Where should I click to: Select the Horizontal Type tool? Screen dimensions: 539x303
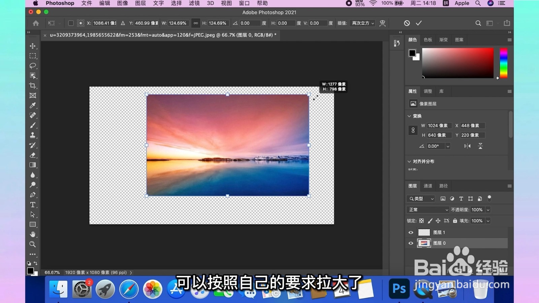point(32,204)
